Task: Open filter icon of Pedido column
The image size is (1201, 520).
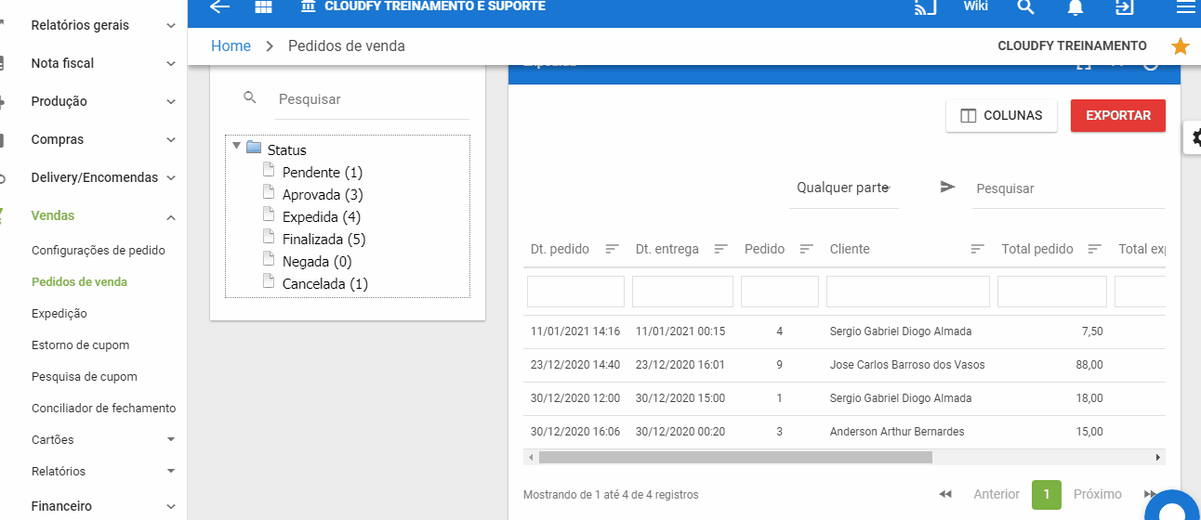Action: click(806, 249)
